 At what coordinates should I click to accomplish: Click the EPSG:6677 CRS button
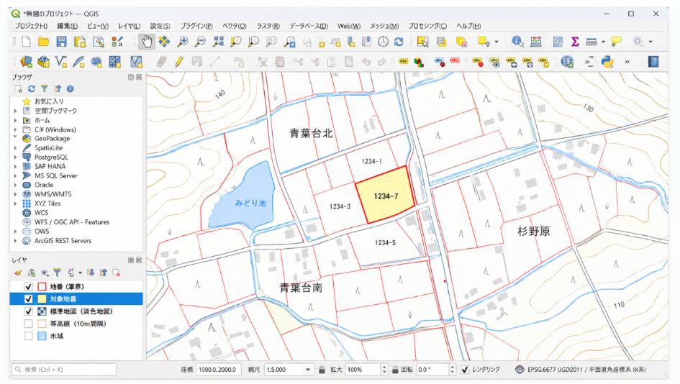(x=581, y=370)
